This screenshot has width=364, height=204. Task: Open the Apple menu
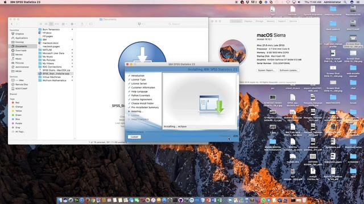pos(5,2)
